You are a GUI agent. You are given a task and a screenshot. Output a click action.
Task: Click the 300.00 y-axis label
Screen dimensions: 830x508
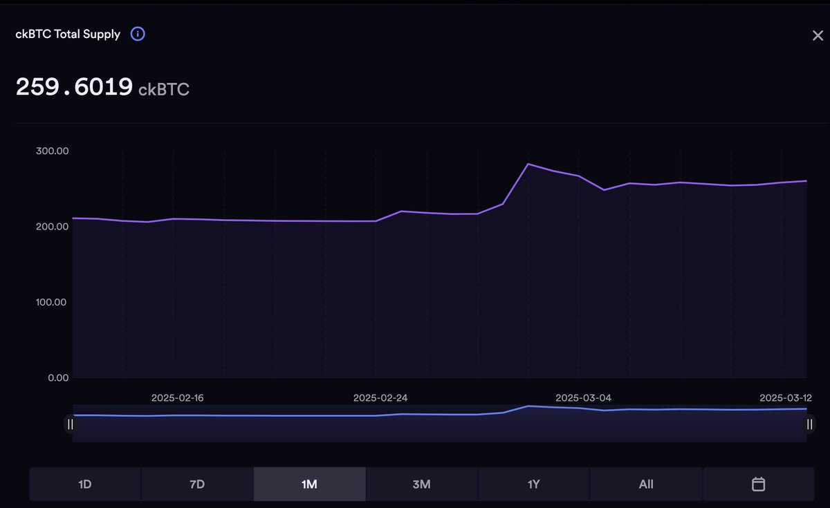tap(52, 150)
